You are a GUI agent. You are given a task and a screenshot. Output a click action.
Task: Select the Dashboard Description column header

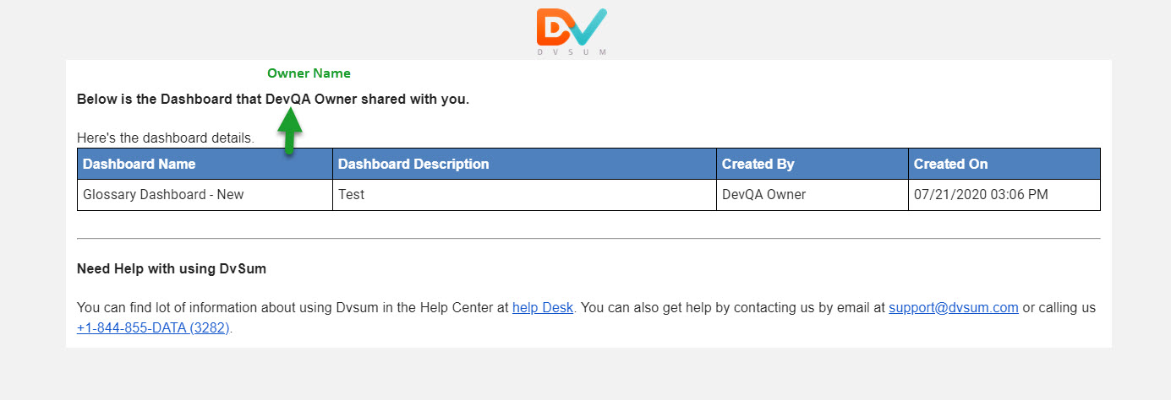pyautogui.click(x=524, y=164)
